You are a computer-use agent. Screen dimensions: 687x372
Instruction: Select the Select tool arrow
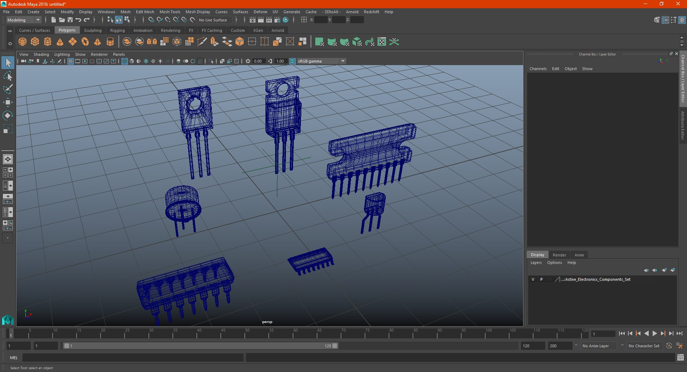coord(8,63)
